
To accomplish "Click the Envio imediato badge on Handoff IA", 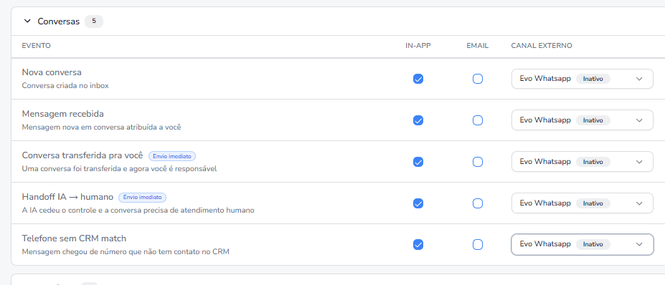I will click(143, 198).
